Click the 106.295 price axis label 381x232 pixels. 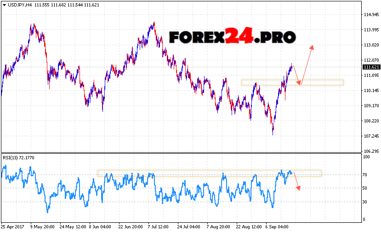point(370,151)
